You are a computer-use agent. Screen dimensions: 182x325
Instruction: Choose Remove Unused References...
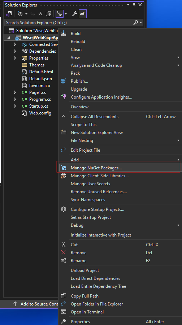click(x=99, y=192)
